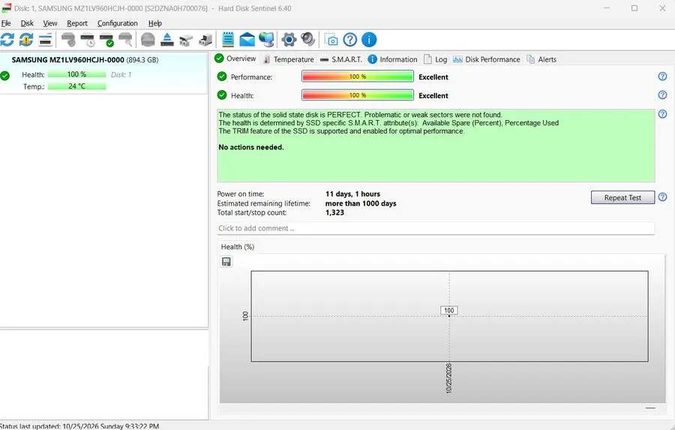Viewport: 675px width, 430px height.
Task: Click the 'No actions needed.' text
Action: (251, 147)
